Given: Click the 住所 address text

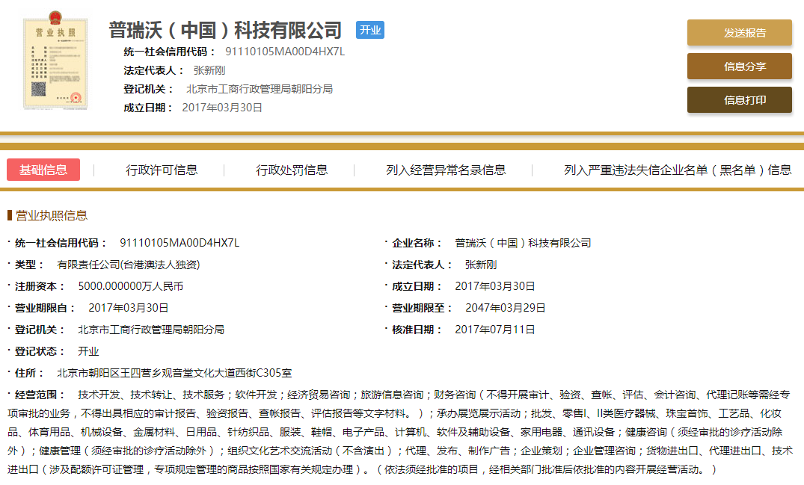Looking at the screenshot, I should coord(174,373).
